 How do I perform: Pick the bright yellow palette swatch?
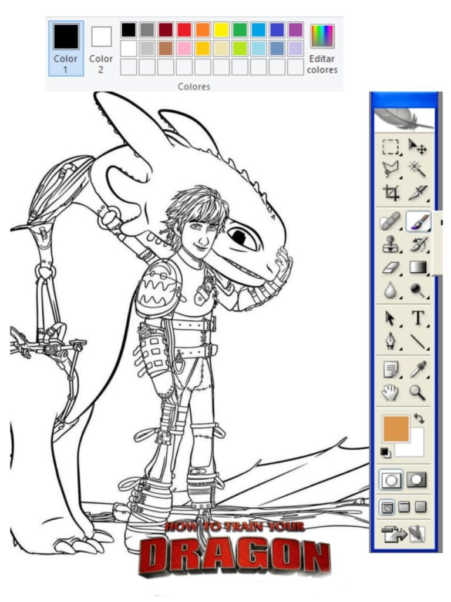[221, 30]
